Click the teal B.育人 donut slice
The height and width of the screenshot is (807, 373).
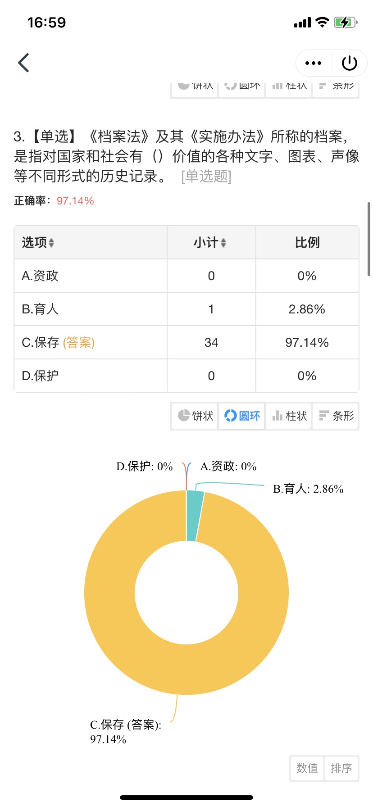point(194,516)
